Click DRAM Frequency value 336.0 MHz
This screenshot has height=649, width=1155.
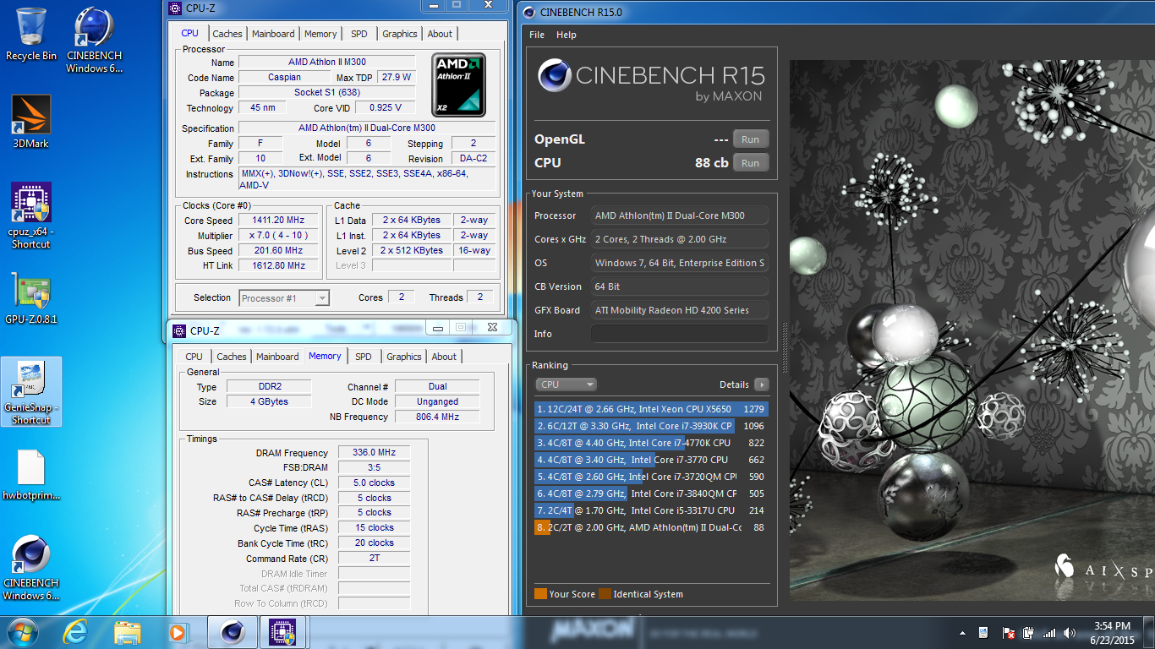pos(374,453)
